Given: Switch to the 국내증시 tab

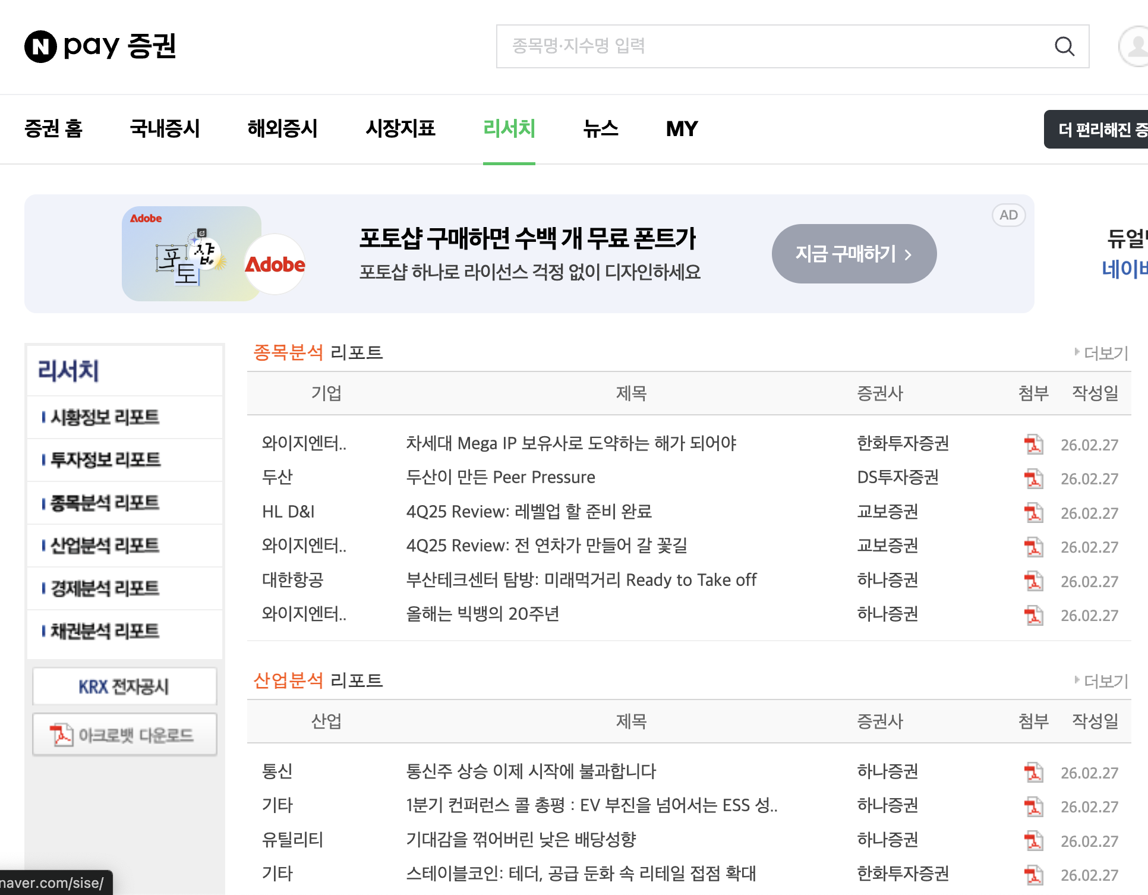Looking at the screenshot, I should click(165, 129).
